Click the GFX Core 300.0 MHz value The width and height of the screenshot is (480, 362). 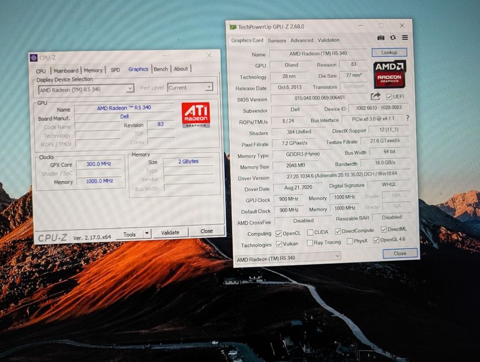coord(99,164)
